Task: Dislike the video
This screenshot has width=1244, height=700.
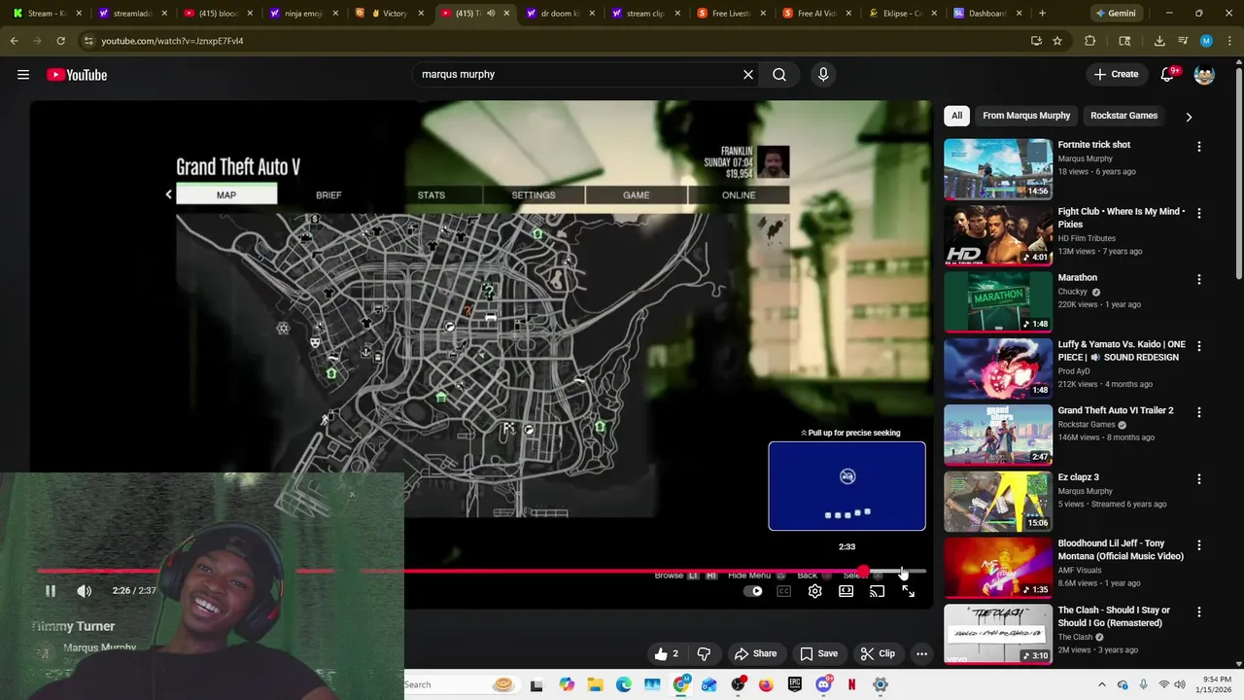Action: tap(704, 653)
